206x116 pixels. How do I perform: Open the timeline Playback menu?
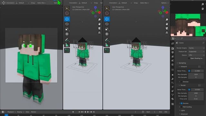[x=12, y=112]
